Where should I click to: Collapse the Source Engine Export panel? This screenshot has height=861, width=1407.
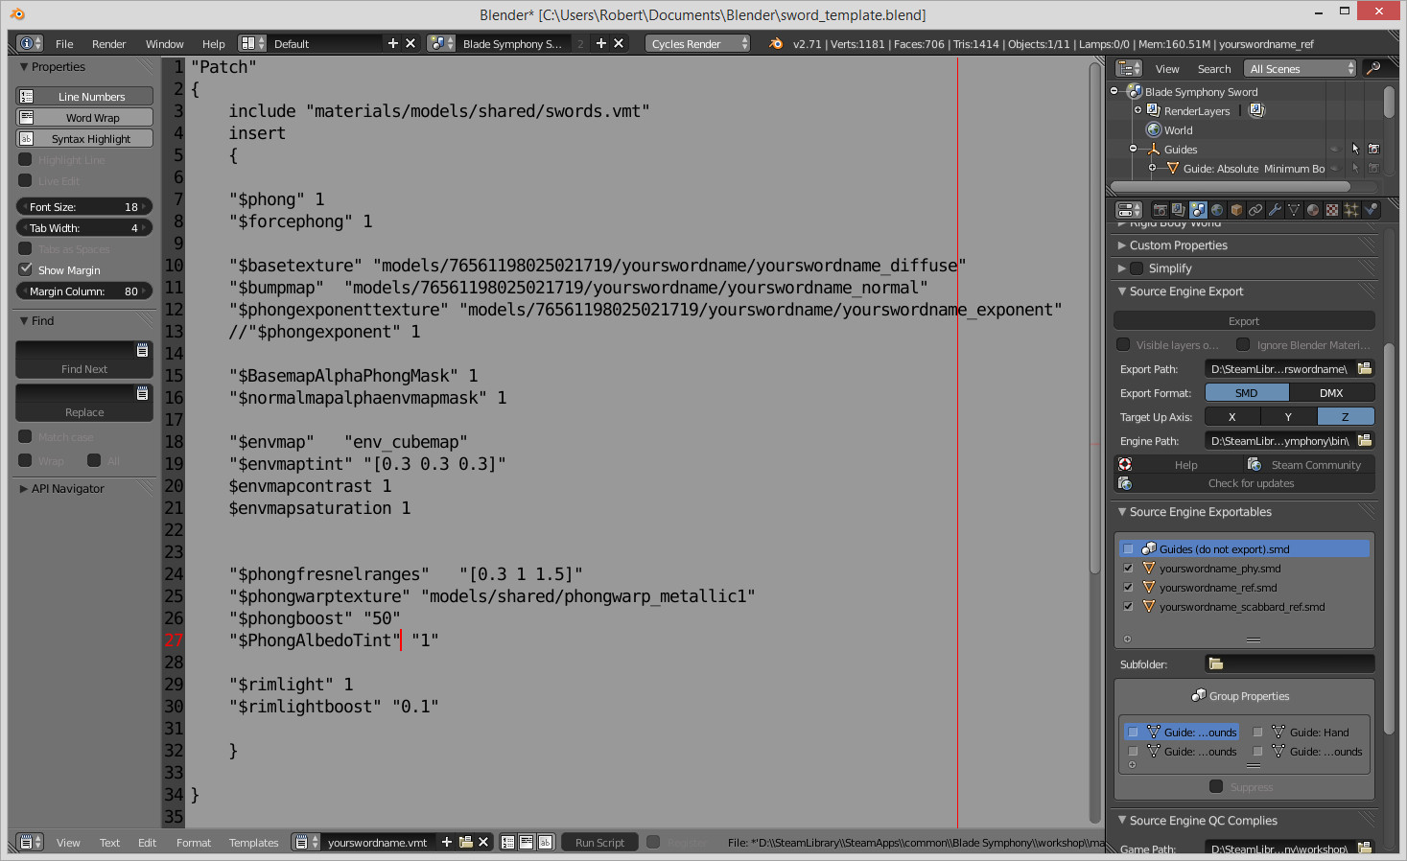(1122, 291)
